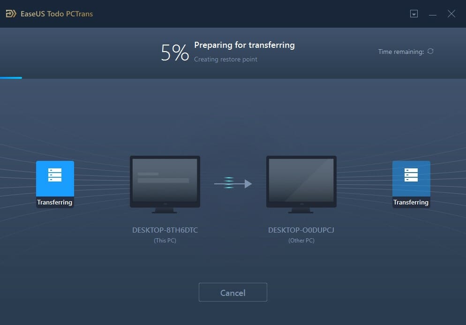Click the 5% progress percentage
Image resolution: width=466 pixels, height=325 pixels.
point(175,53)
